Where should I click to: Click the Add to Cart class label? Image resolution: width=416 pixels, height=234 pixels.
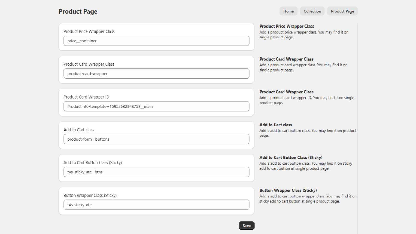pyautogui.click(x=79, y=129)
